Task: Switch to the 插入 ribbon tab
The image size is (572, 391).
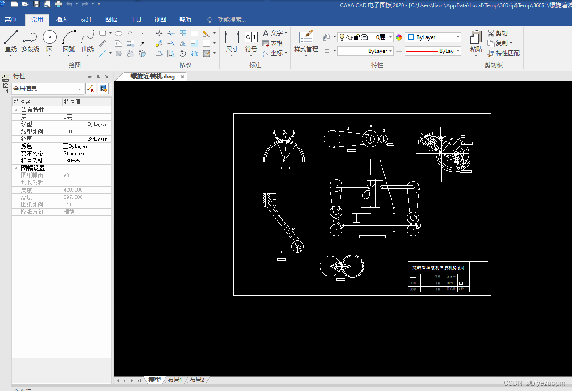Action: [62, 20]
